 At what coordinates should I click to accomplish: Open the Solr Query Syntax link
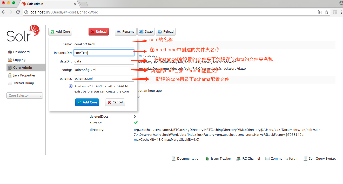320,159
